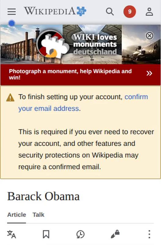Click the yellow warning triangle icon
This screenshot has height=245, width=161.
point(10,97)
